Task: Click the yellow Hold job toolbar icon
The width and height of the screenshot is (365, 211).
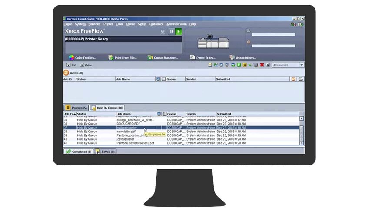Action: pyautogui.click(x=245, y=65)
